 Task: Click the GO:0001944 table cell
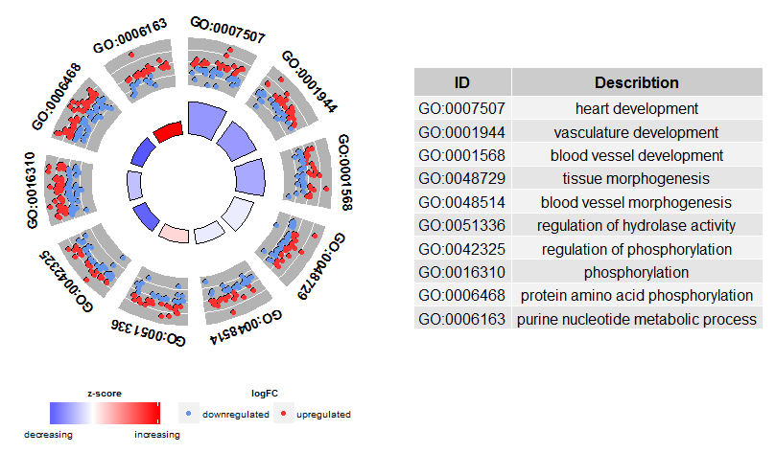462,132
